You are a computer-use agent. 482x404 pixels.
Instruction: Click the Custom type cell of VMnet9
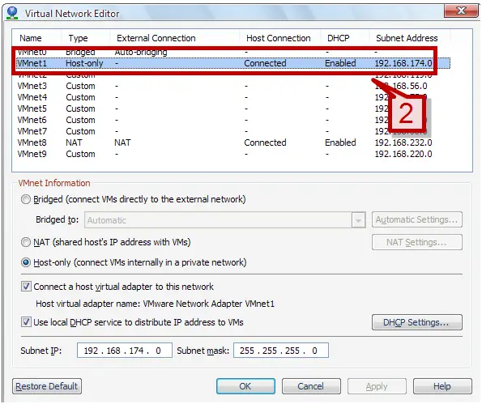(x=80, y=154)
